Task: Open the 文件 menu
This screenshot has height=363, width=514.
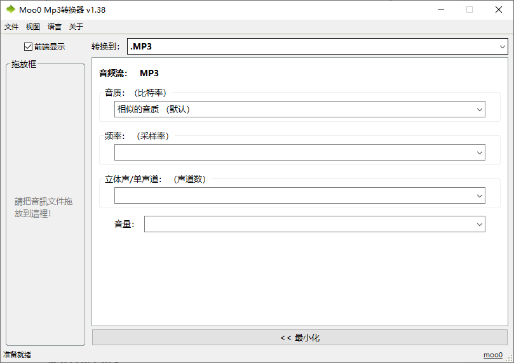Action: 11,27
